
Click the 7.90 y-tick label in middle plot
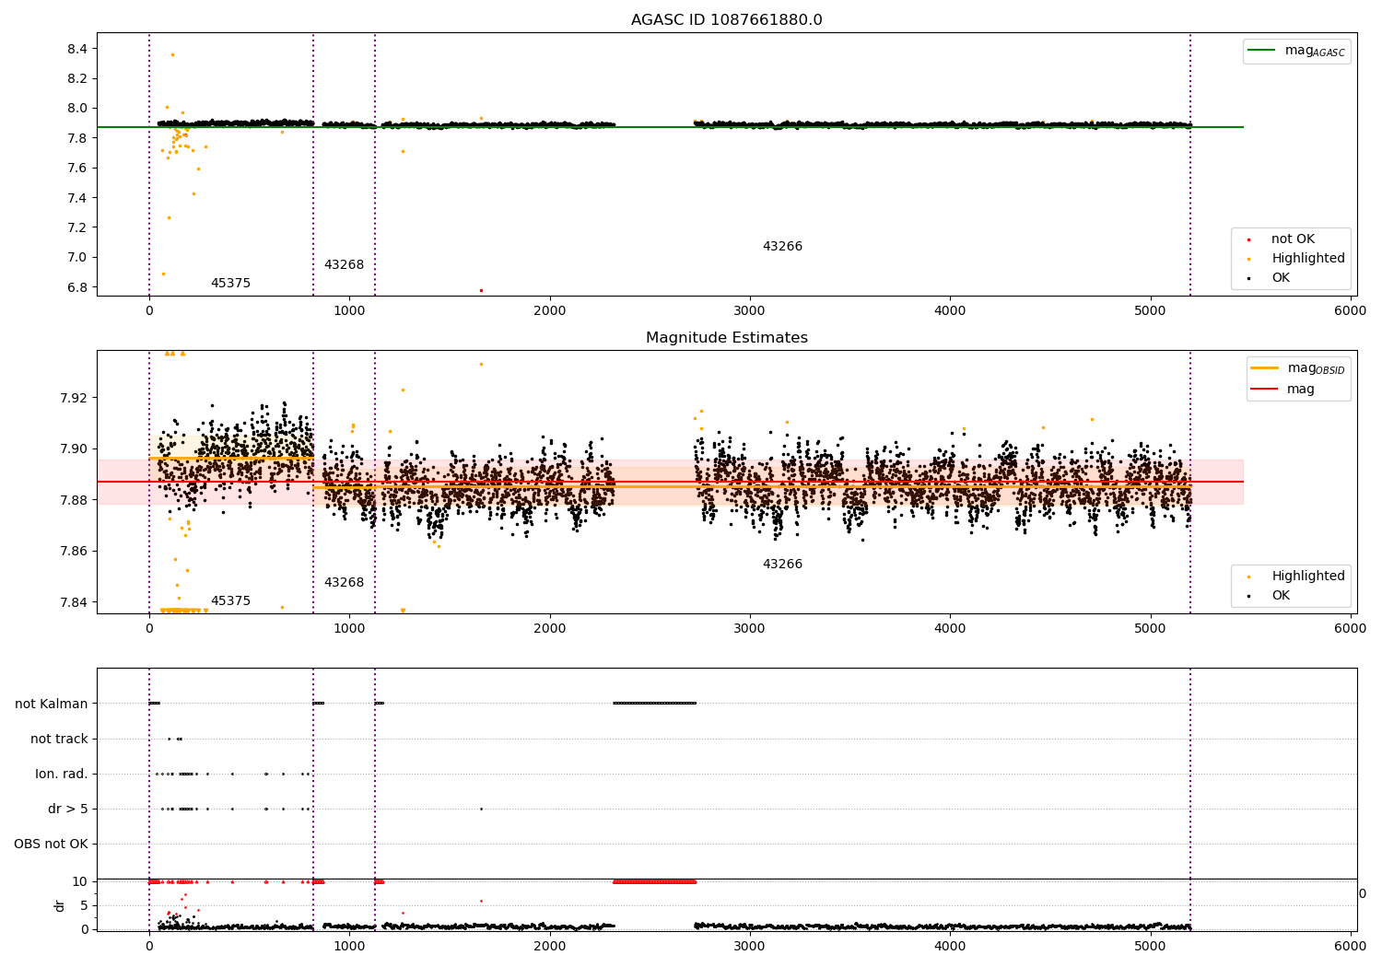coord(75,449)
